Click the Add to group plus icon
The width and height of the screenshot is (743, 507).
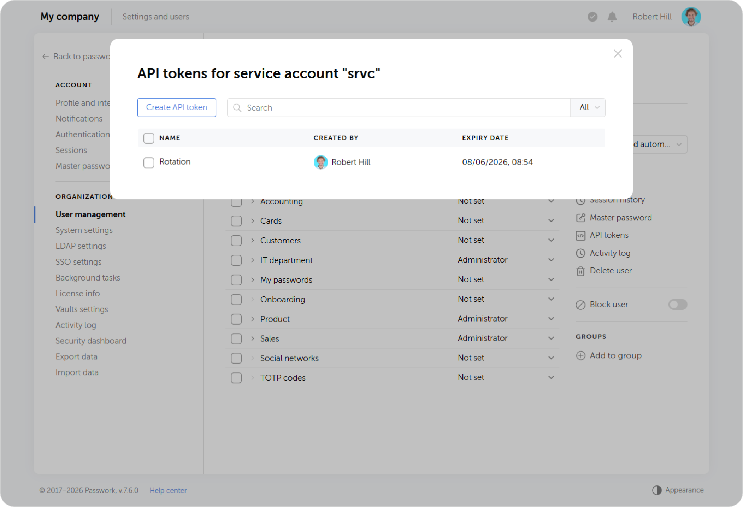[x=580, y=356]
